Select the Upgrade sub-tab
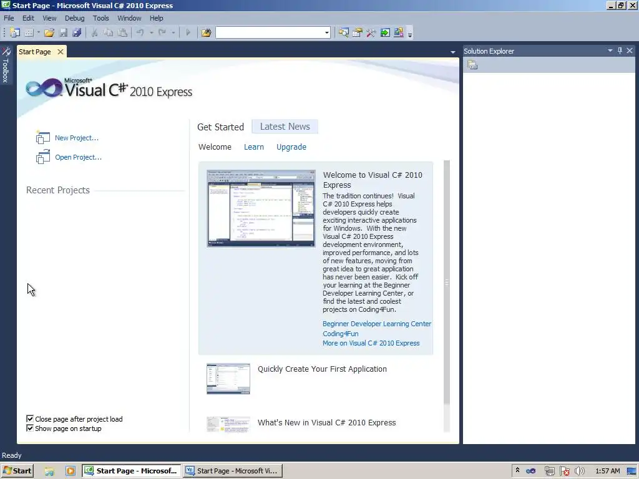The height and width of the screenshot is (479, 639). point(291,147)
